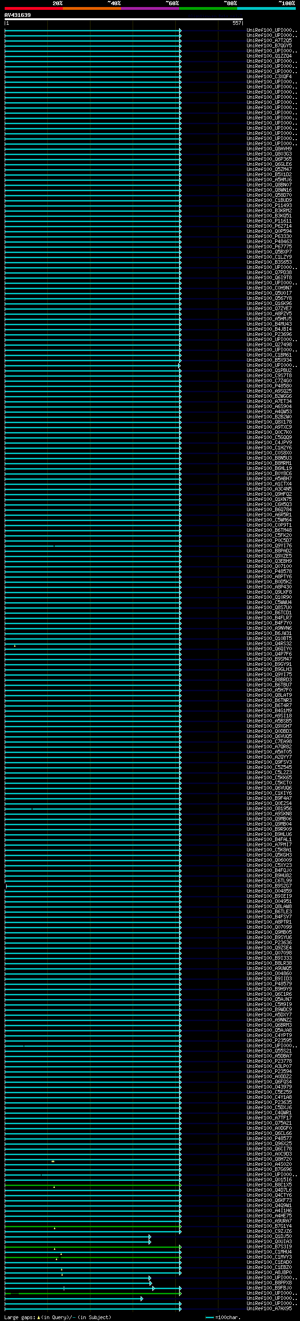Select hit UniRef100_P23635
The width and height of the screenshot is (300, 1321).
pos(269,1102)
